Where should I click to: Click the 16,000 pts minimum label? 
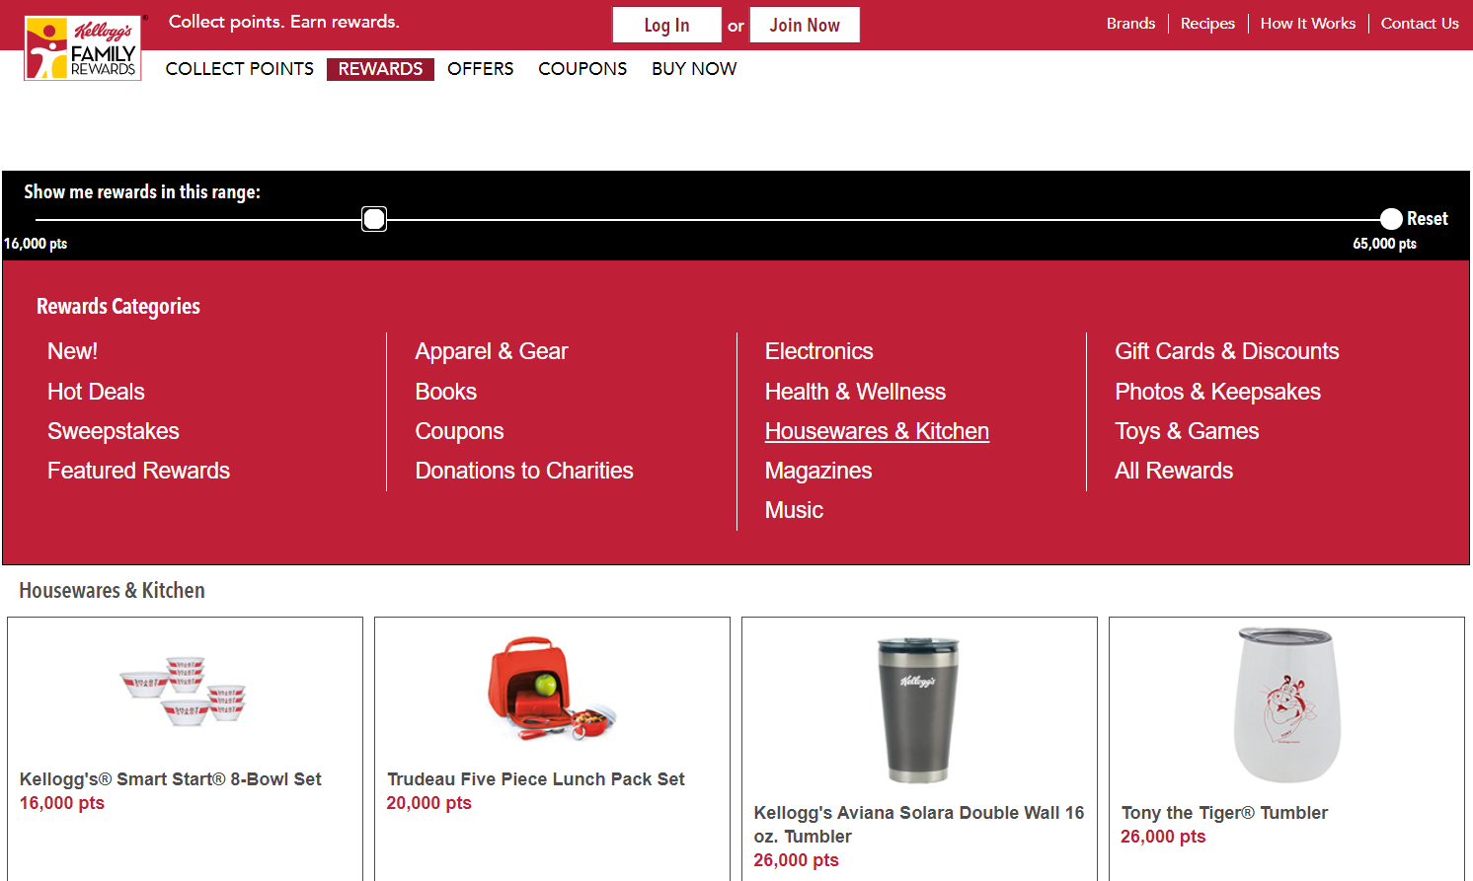(x=36, y=244)
